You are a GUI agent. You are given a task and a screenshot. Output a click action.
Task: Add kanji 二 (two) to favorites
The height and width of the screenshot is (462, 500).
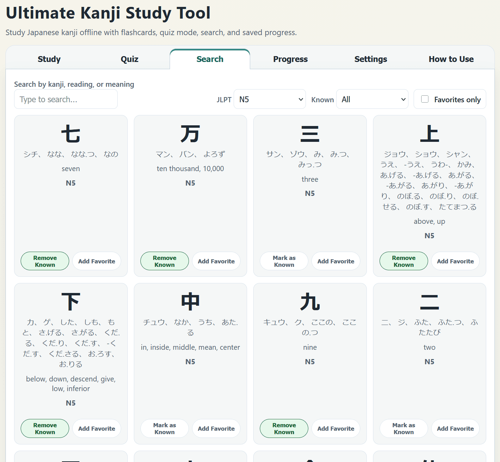click(455, 428)
